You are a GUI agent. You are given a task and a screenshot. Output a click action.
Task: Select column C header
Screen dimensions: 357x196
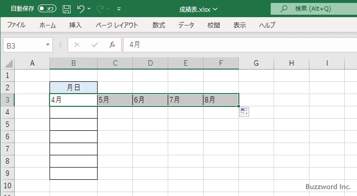[115, 63]
